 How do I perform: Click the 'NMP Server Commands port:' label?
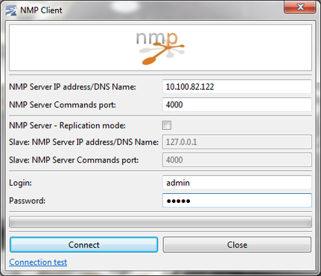[63, 104]
